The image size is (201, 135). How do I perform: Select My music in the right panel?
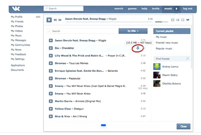pos(161,37)
